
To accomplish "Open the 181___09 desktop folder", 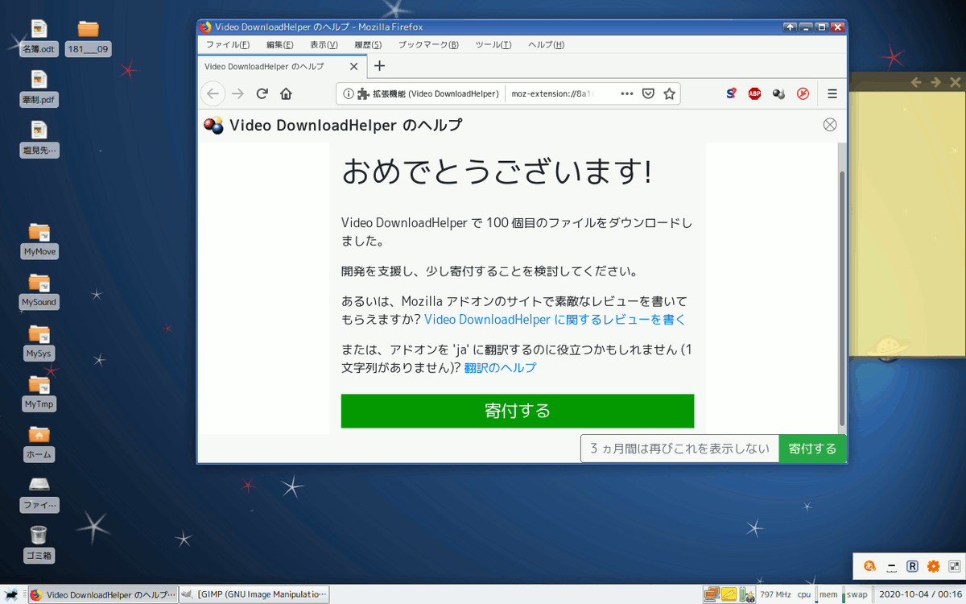I will click(88, 37).
